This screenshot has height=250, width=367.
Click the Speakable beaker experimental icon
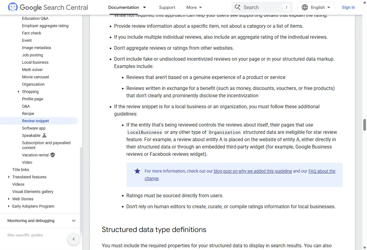(44, 135)
